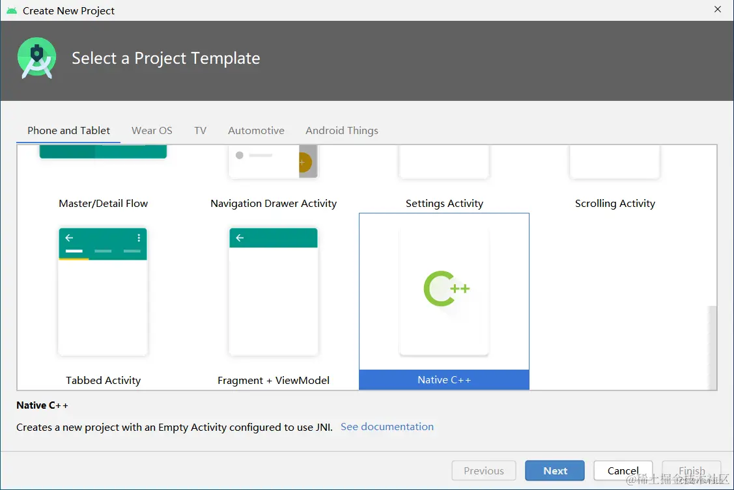Choose the Tabbed Activity template preview
The height and width of the screenshot is (490, 734).
point(103,292)
